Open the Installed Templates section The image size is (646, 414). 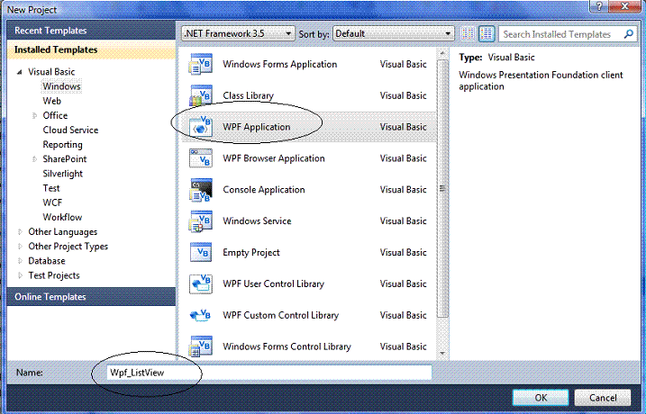[x=91, y=49]
